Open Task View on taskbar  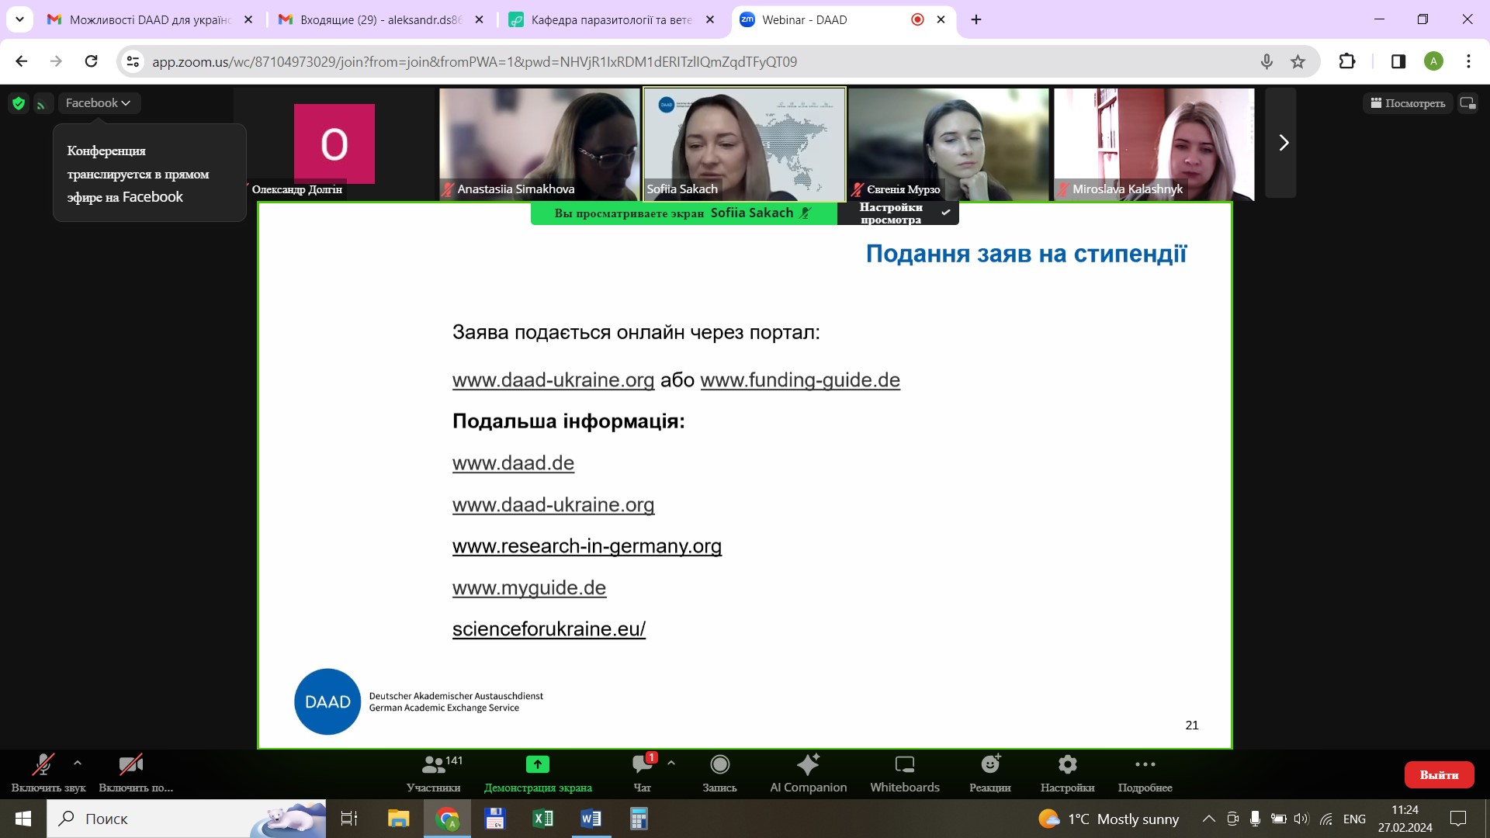click(x=349, y=819)
